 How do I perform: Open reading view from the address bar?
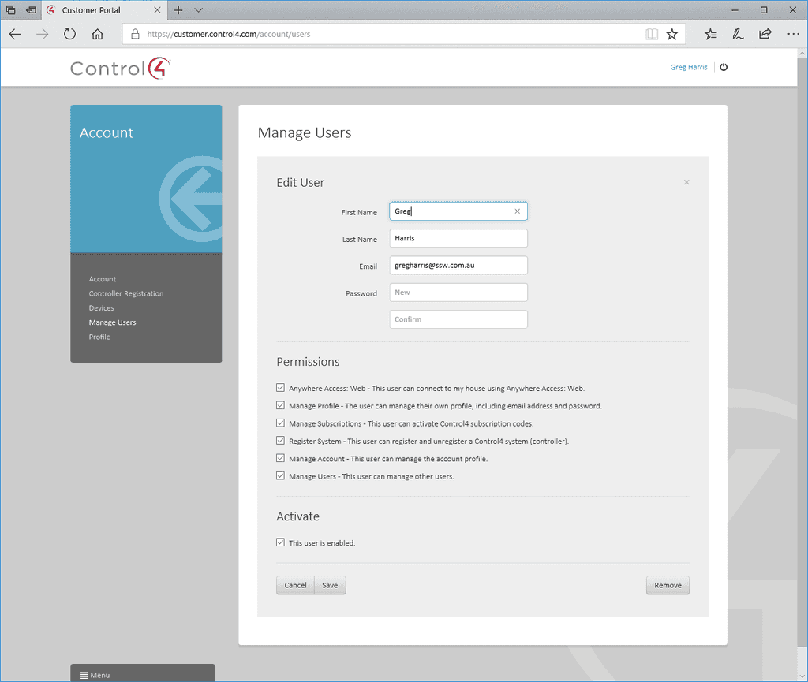coord(651,34)
